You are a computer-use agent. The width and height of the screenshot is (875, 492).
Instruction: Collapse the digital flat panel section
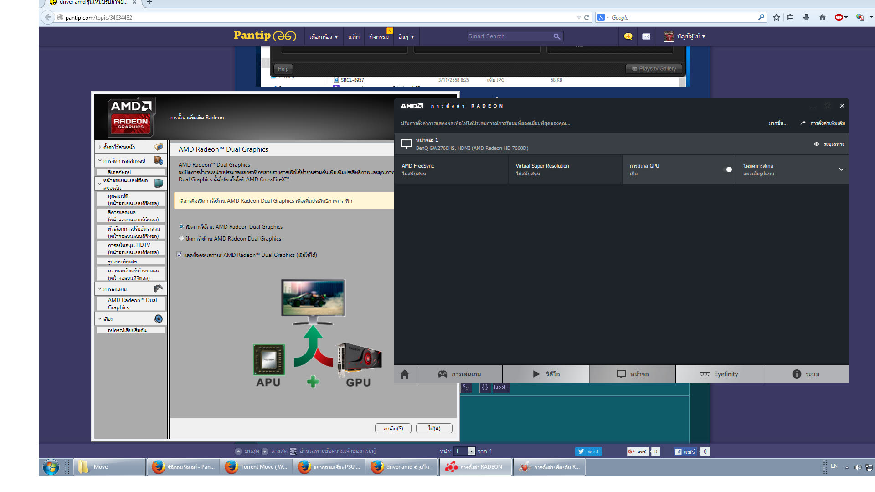pyautogui.click(x=100, y=184)
